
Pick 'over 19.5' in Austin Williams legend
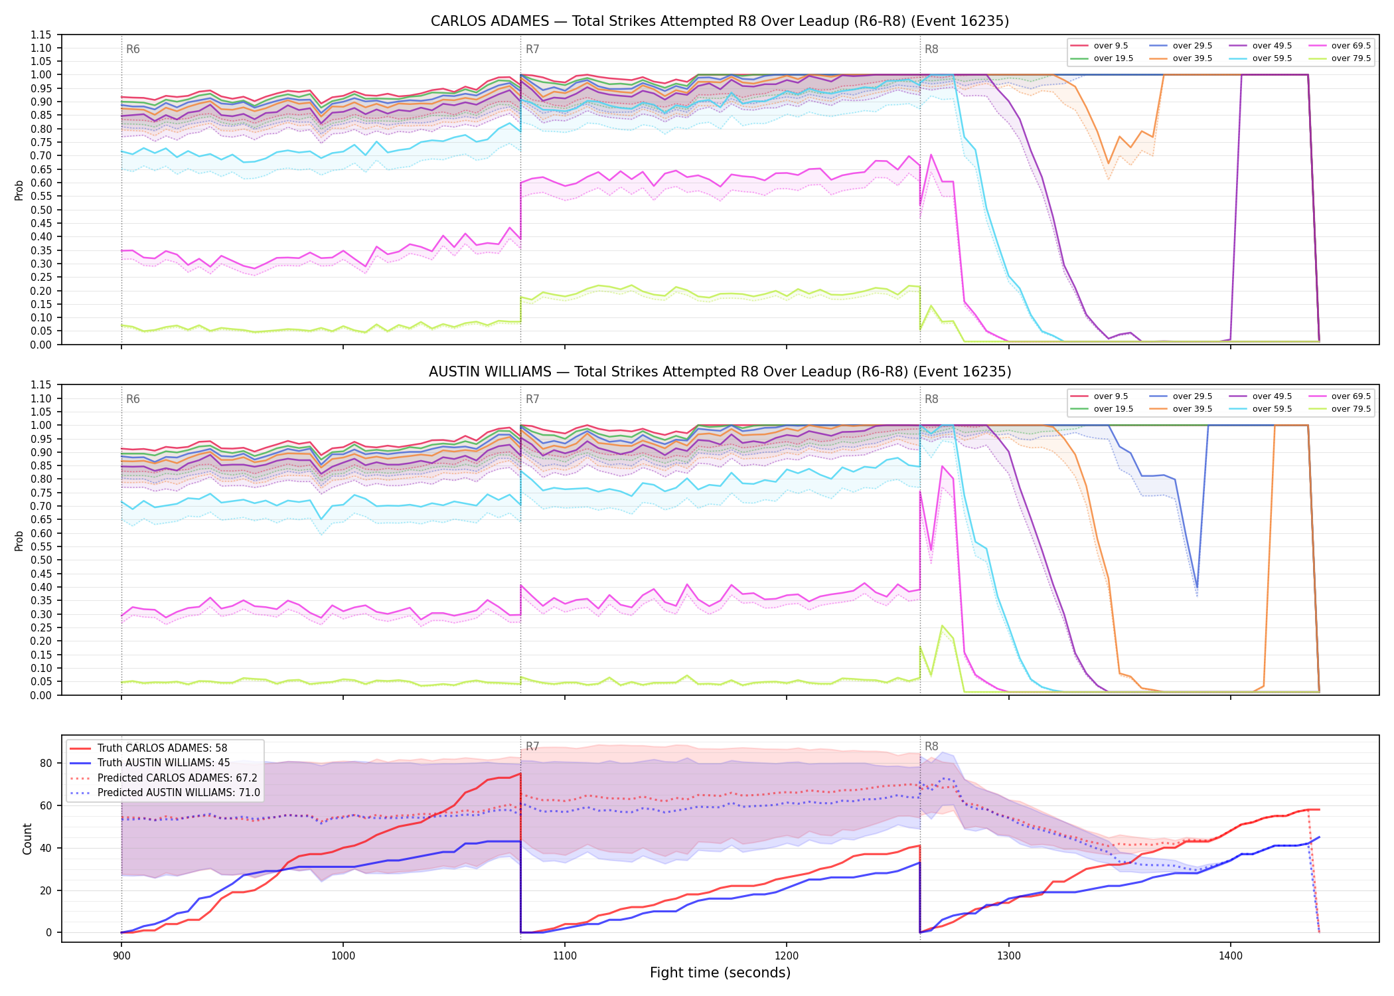pyautogui.click(x=1101, y=409)
